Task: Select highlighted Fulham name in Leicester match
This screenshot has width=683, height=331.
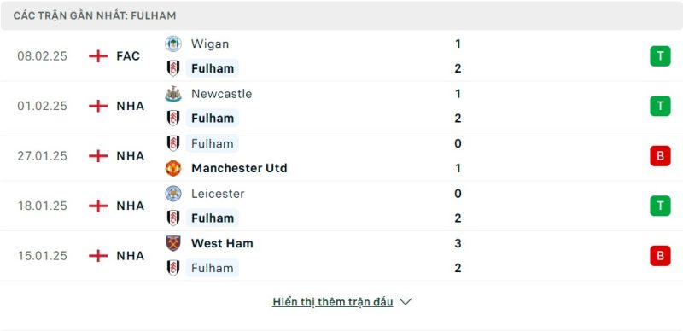Action: tap(213, 218)
